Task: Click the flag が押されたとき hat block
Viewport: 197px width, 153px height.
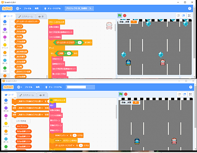Action: [x=58, y=100]
